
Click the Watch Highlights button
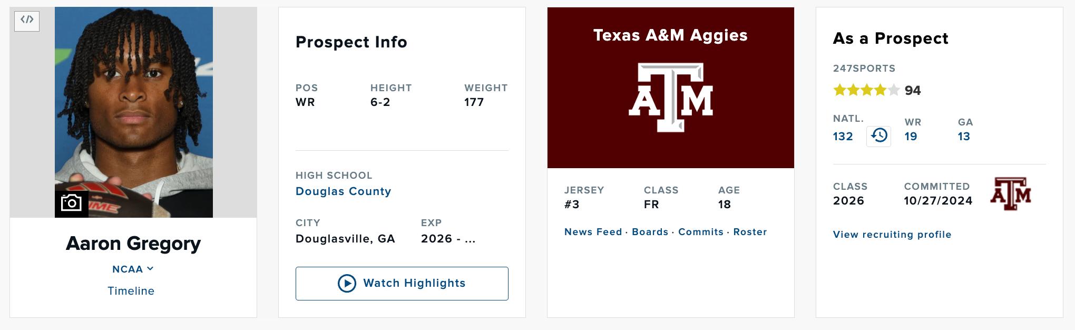pos(402,284)
